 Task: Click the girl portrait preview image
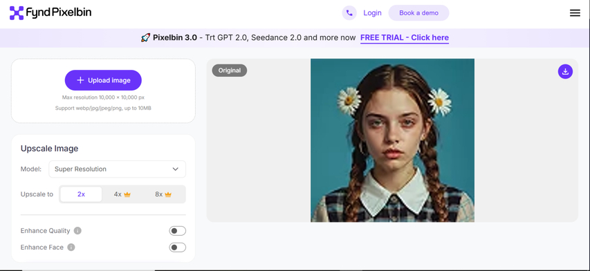(392, 140)
